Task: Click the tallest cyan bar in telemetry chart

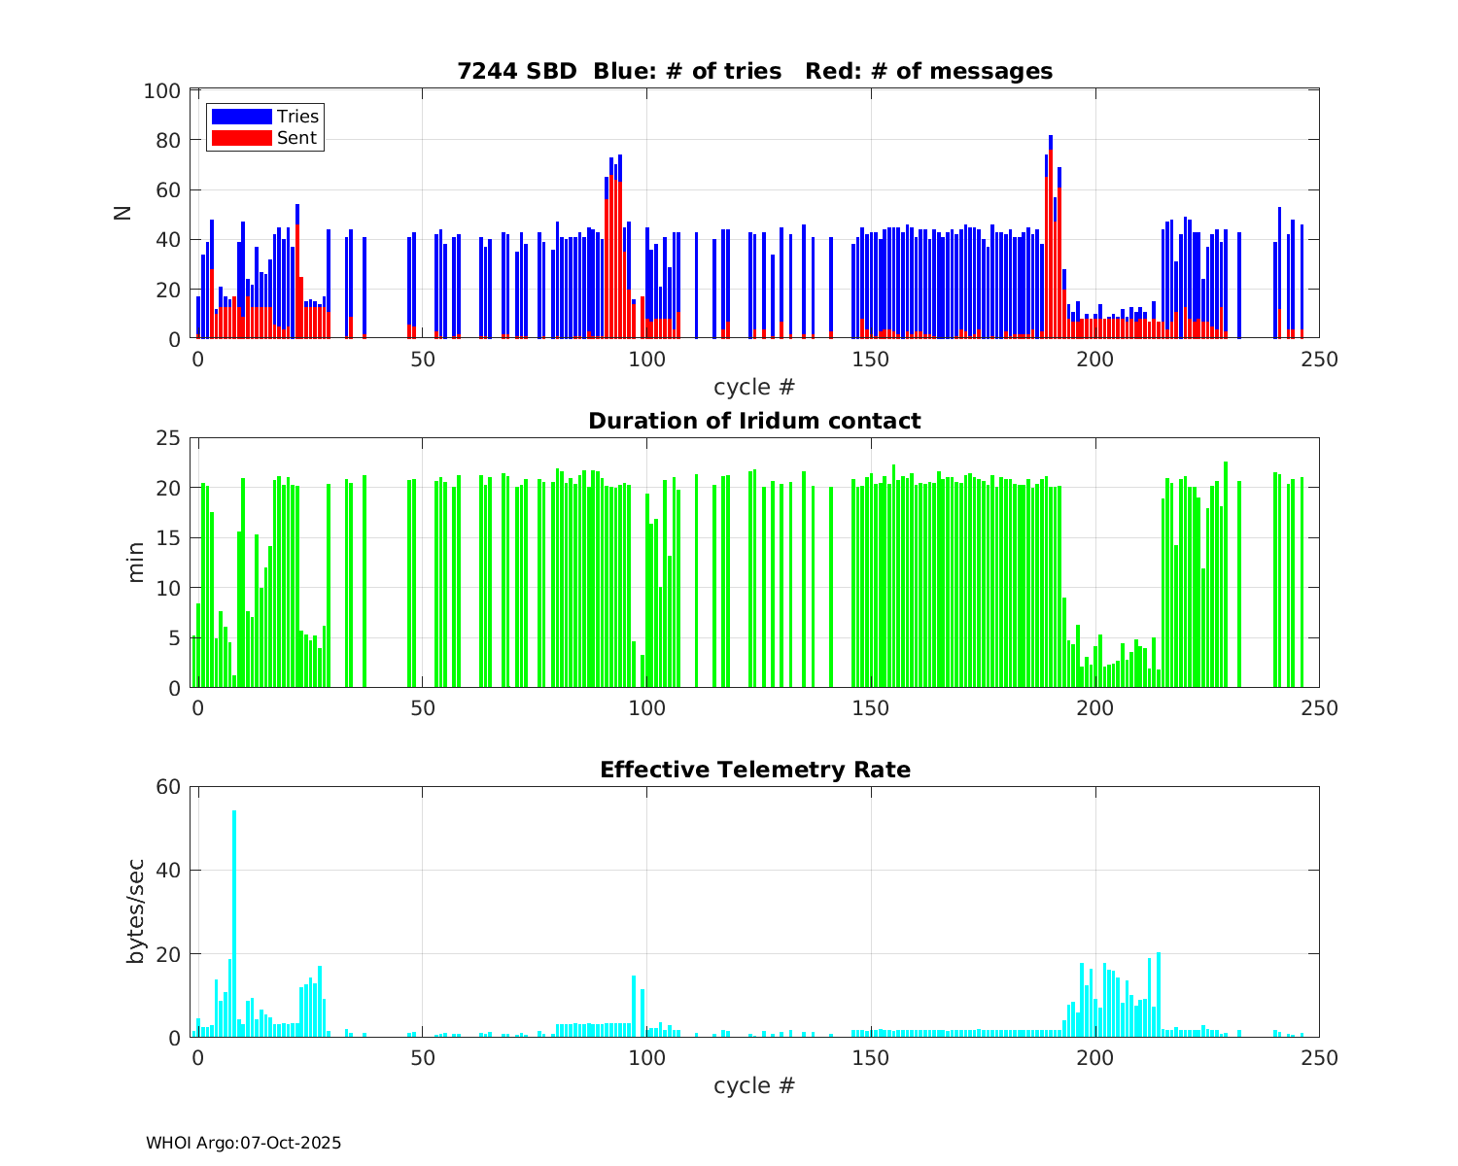Action: (234, 923)
